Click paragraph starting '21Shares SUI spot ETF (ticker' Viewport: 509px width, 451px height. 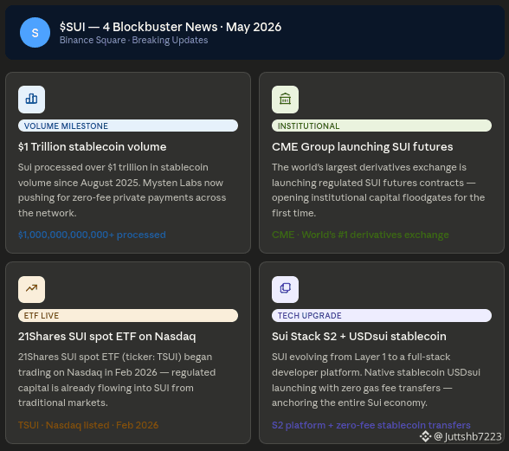click(117, 379)
